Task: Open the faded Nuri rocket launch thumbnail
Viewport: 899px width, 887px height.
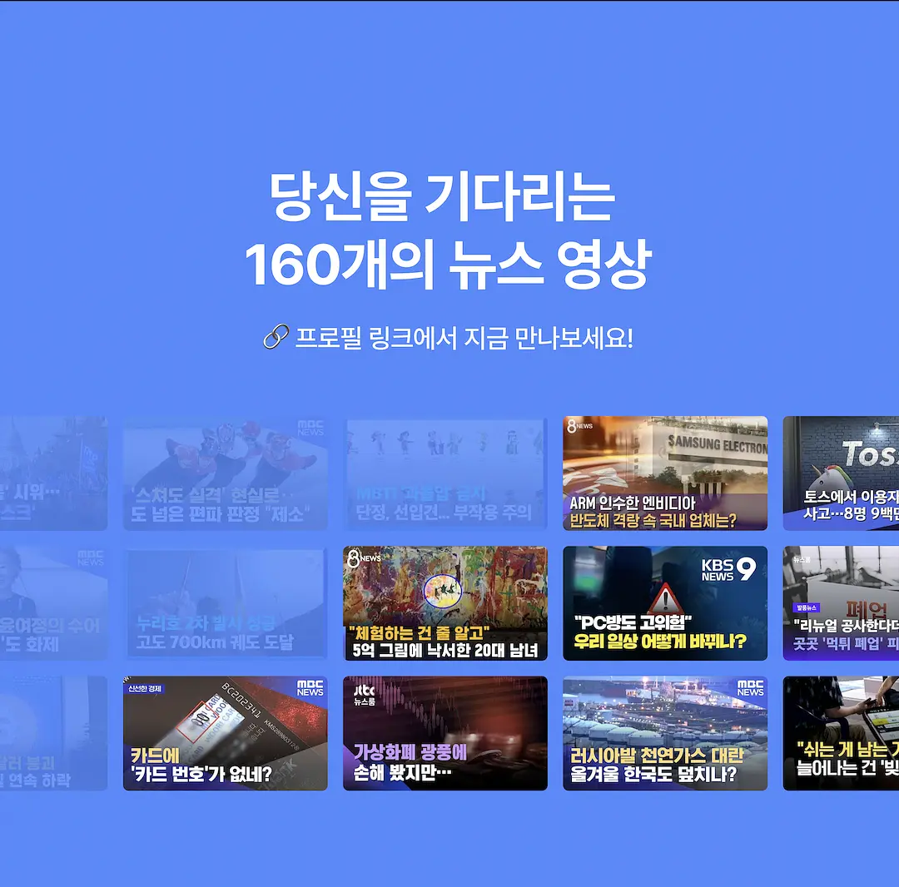Action: click(x=226, y=603)
